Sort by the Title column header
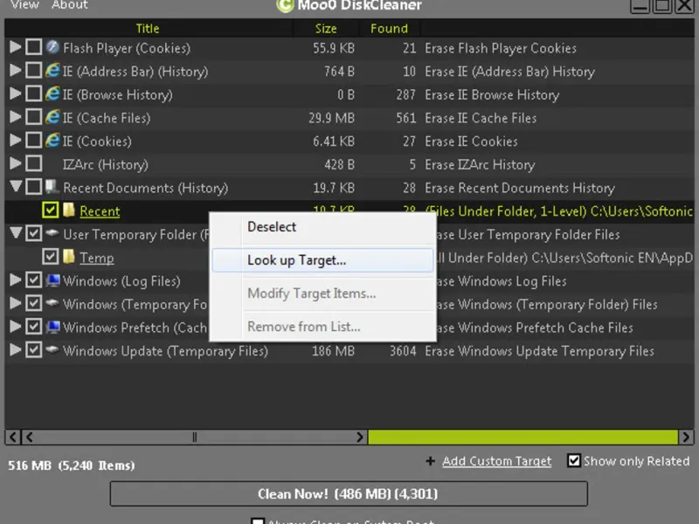This screenshot has width=699, height=524. pos(148,29)
